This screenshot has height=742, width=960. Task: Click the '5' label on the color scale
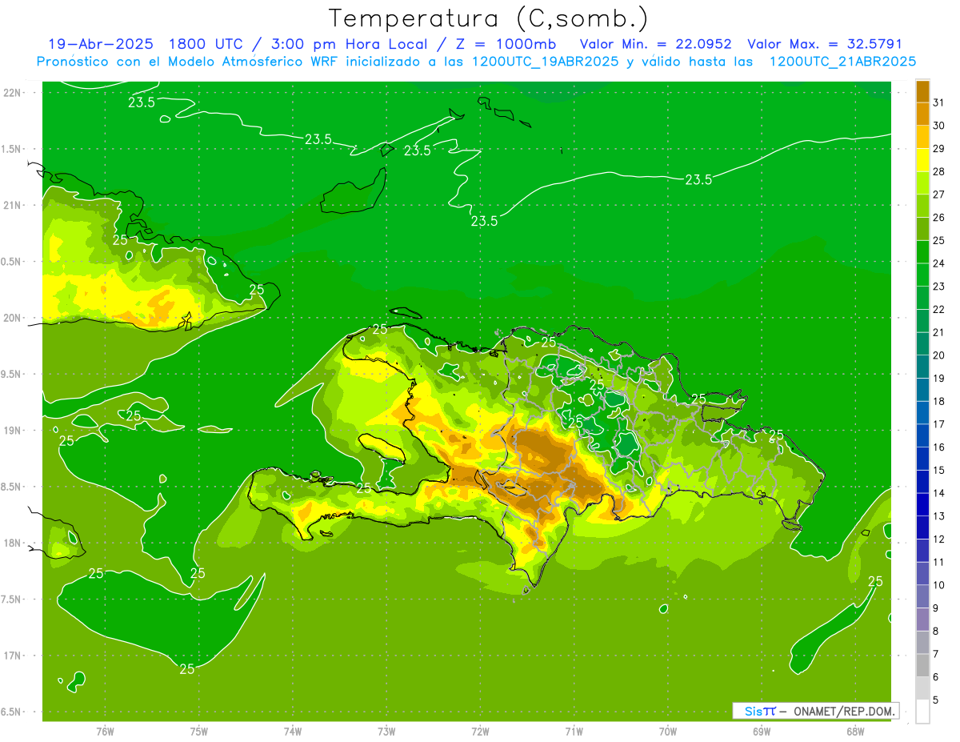936,700
